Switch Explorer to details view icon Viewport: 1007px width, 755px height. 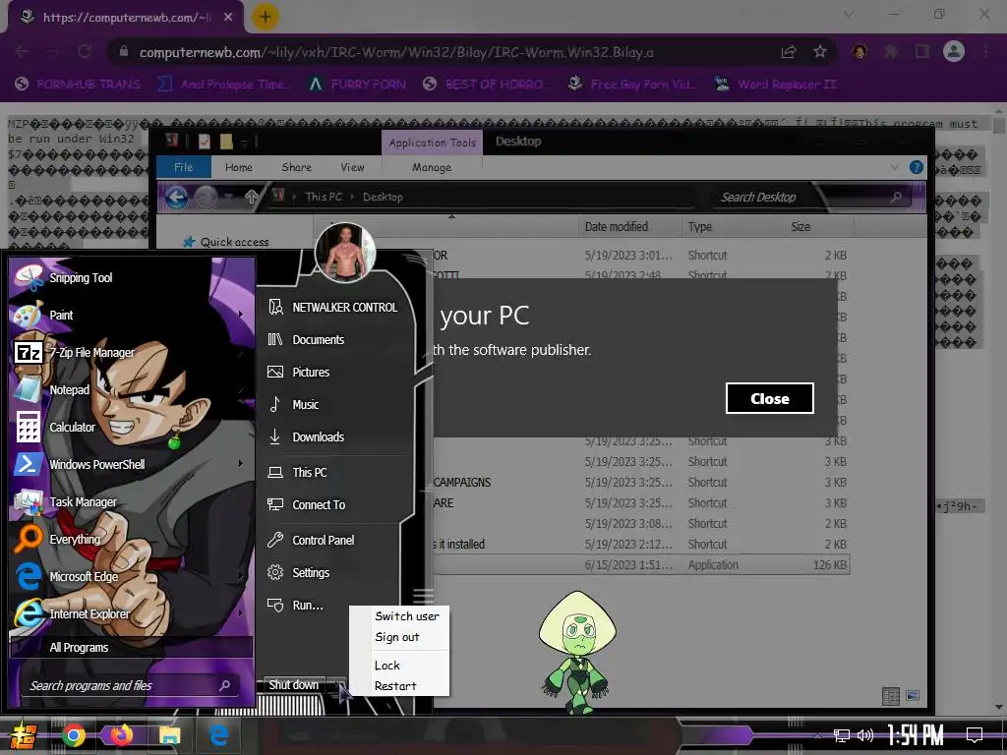pos(891,696)
